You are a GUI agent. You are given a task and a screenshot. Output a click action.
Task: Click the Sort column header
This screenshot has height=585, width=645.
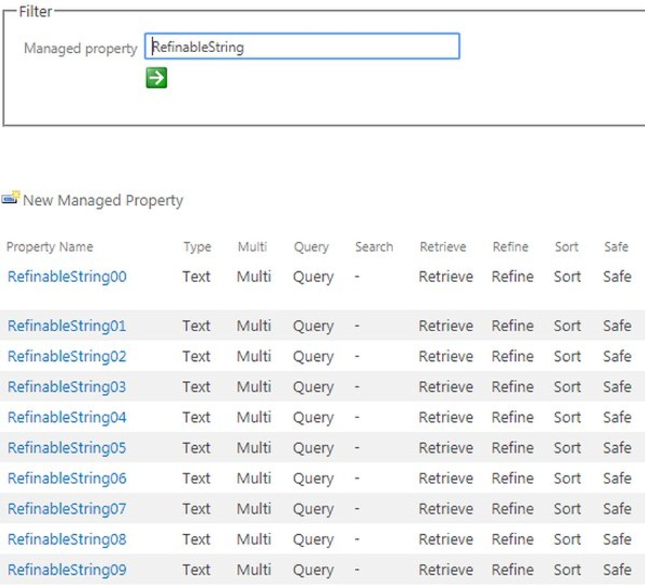click(566, 247)
